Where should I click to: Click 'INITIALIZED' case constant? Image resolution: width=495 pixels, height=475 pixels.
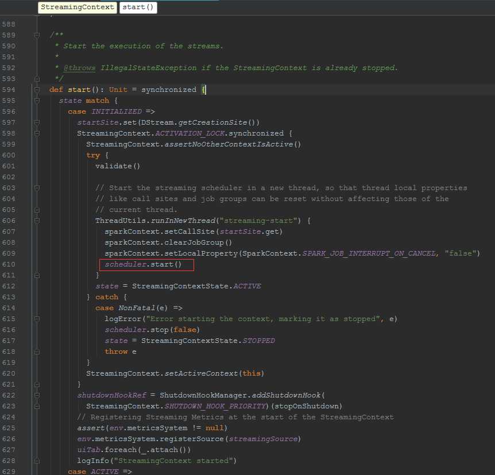(117, 111)
